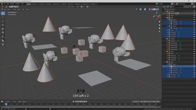Expand the Camera row arrow
The image size is (196, 110).
[x=167, y=13]
